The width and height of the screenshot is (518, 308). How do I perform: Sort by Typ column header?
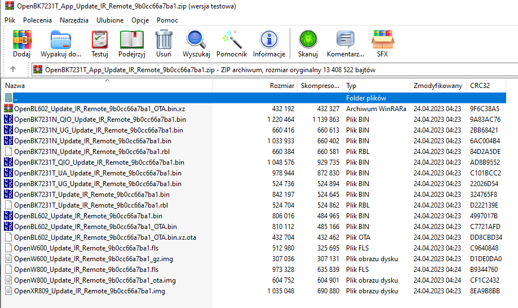point(376,86)
